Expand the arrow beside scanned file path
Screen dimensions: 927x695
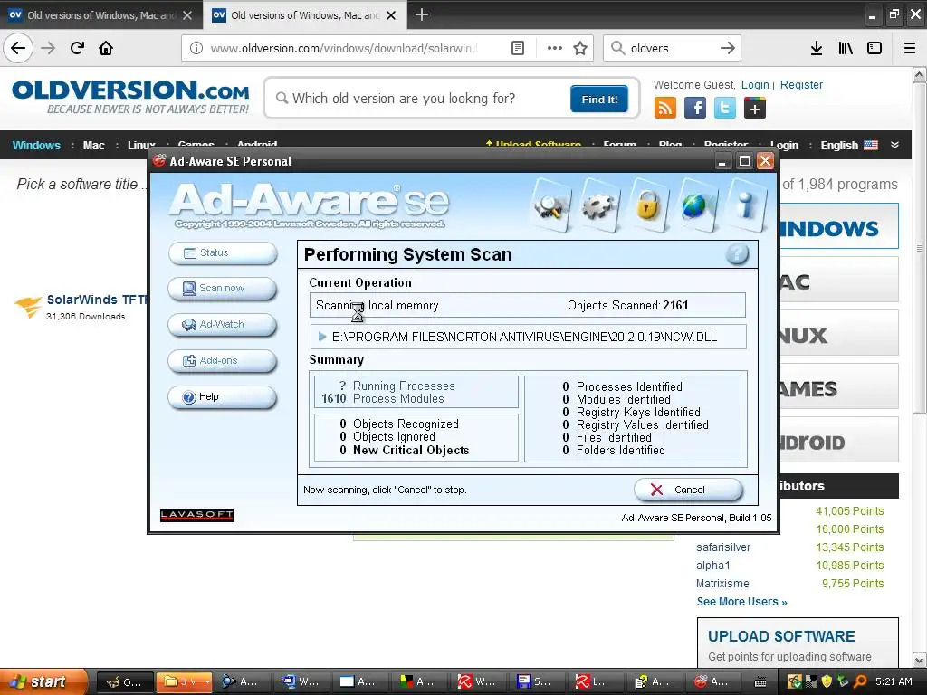321,337
